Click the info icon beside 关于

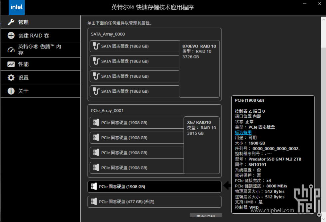(x=11, y=91)
